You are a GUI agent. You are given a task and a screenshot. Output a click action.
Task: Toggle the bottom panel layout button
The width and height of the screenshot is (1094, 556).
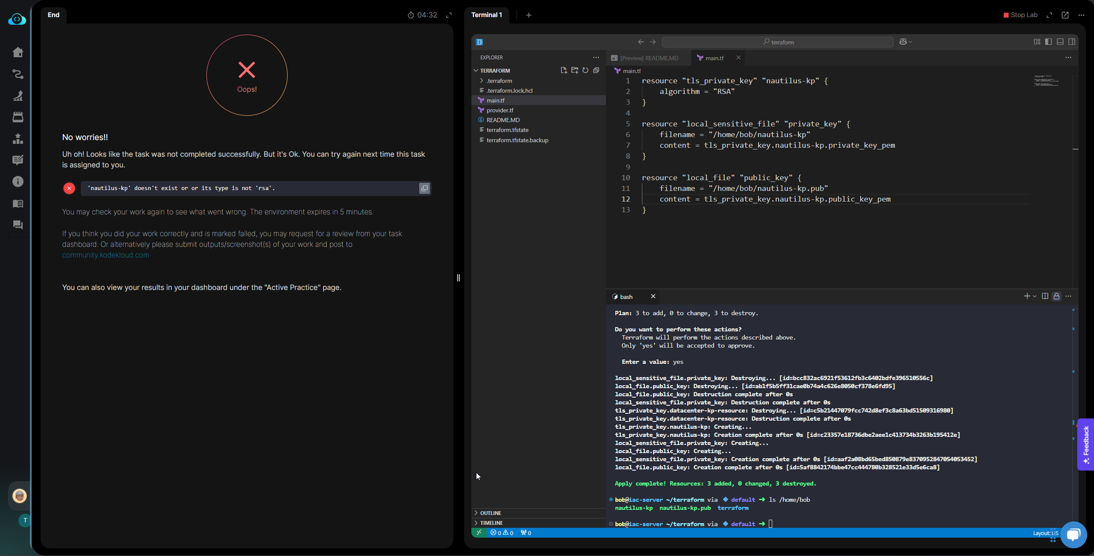pyautogui.click(x=1060, y=41)
